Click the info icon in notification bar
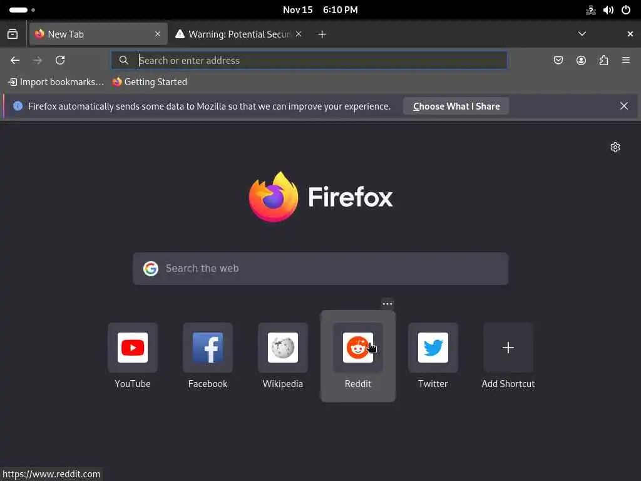Image resolution: width=641 pixels, height=481 pixels. (18, 106)
